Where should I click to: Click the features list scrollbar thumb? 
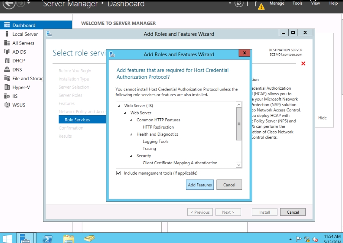point(239,124)
